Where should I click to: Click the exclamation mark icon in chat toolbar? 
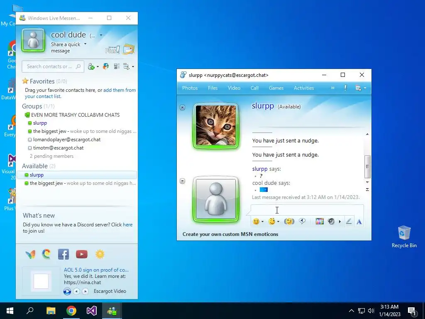coord(345,88)
